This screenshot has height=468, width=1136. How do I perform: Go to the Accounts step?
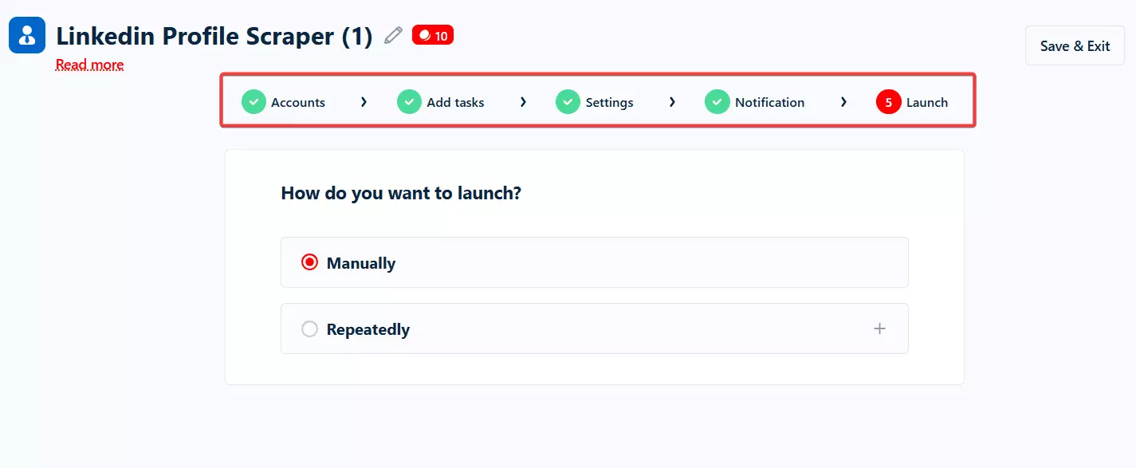pos(298,103)
